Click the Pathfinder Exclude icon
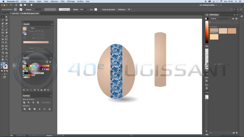 point(38,102)
